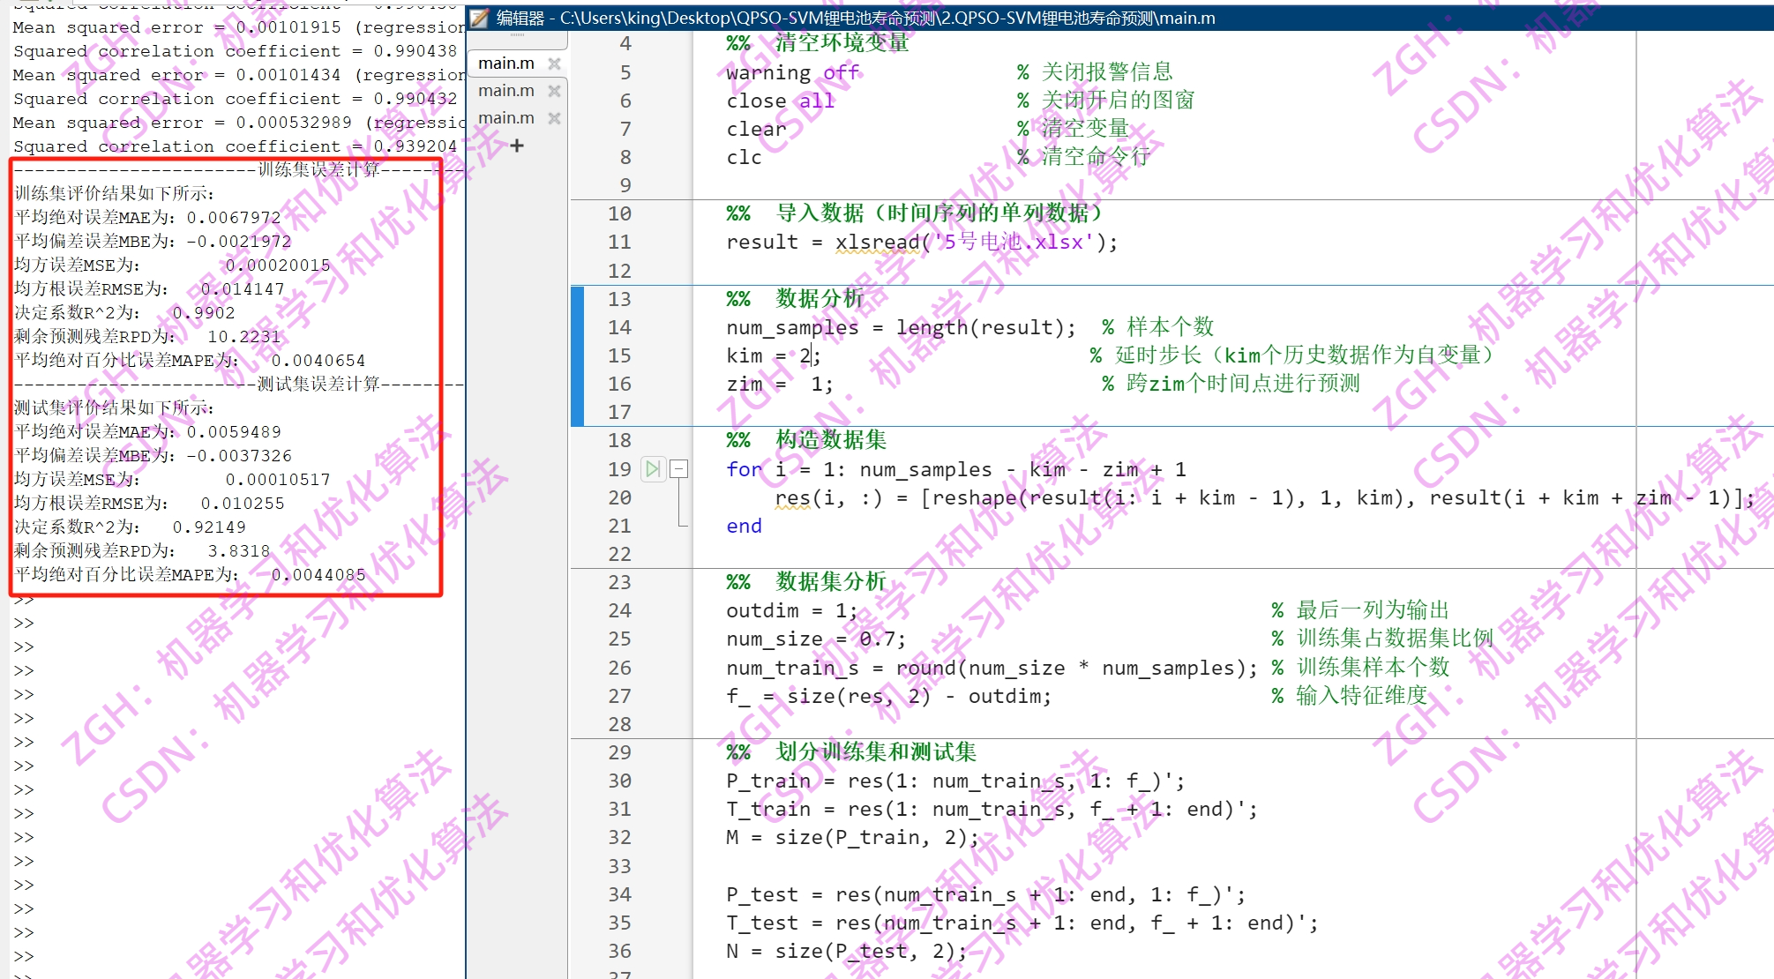Close the active main.m tab
The height and width of the screenshot is (979, 1774).
[554, 64]
